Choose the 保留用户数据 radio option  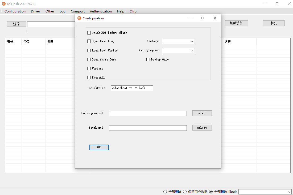[x=185, y=192]
